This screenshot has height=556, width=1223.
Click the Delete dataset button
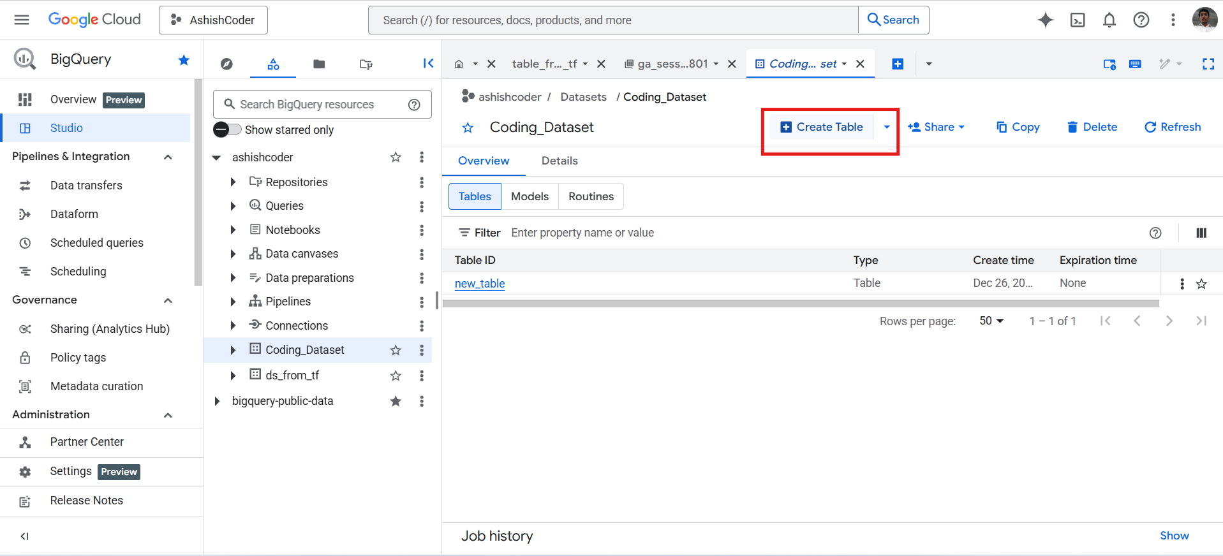(x=1092, y=127)
